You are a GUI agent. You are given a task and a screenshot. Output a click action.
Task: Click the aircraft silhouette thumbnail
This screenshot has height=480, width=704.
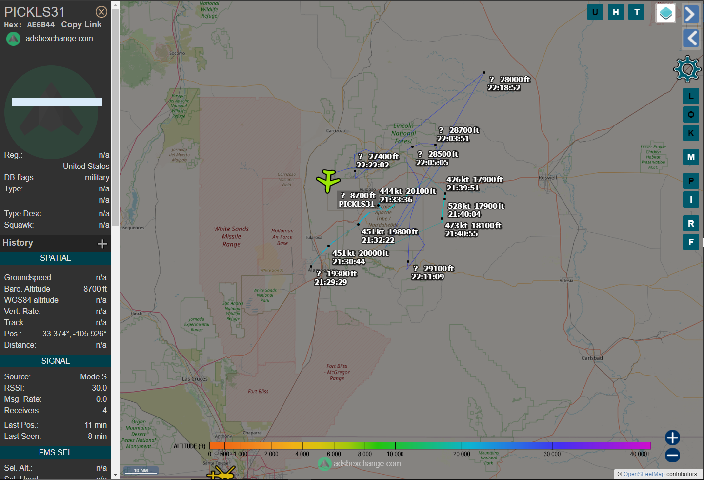51,112
